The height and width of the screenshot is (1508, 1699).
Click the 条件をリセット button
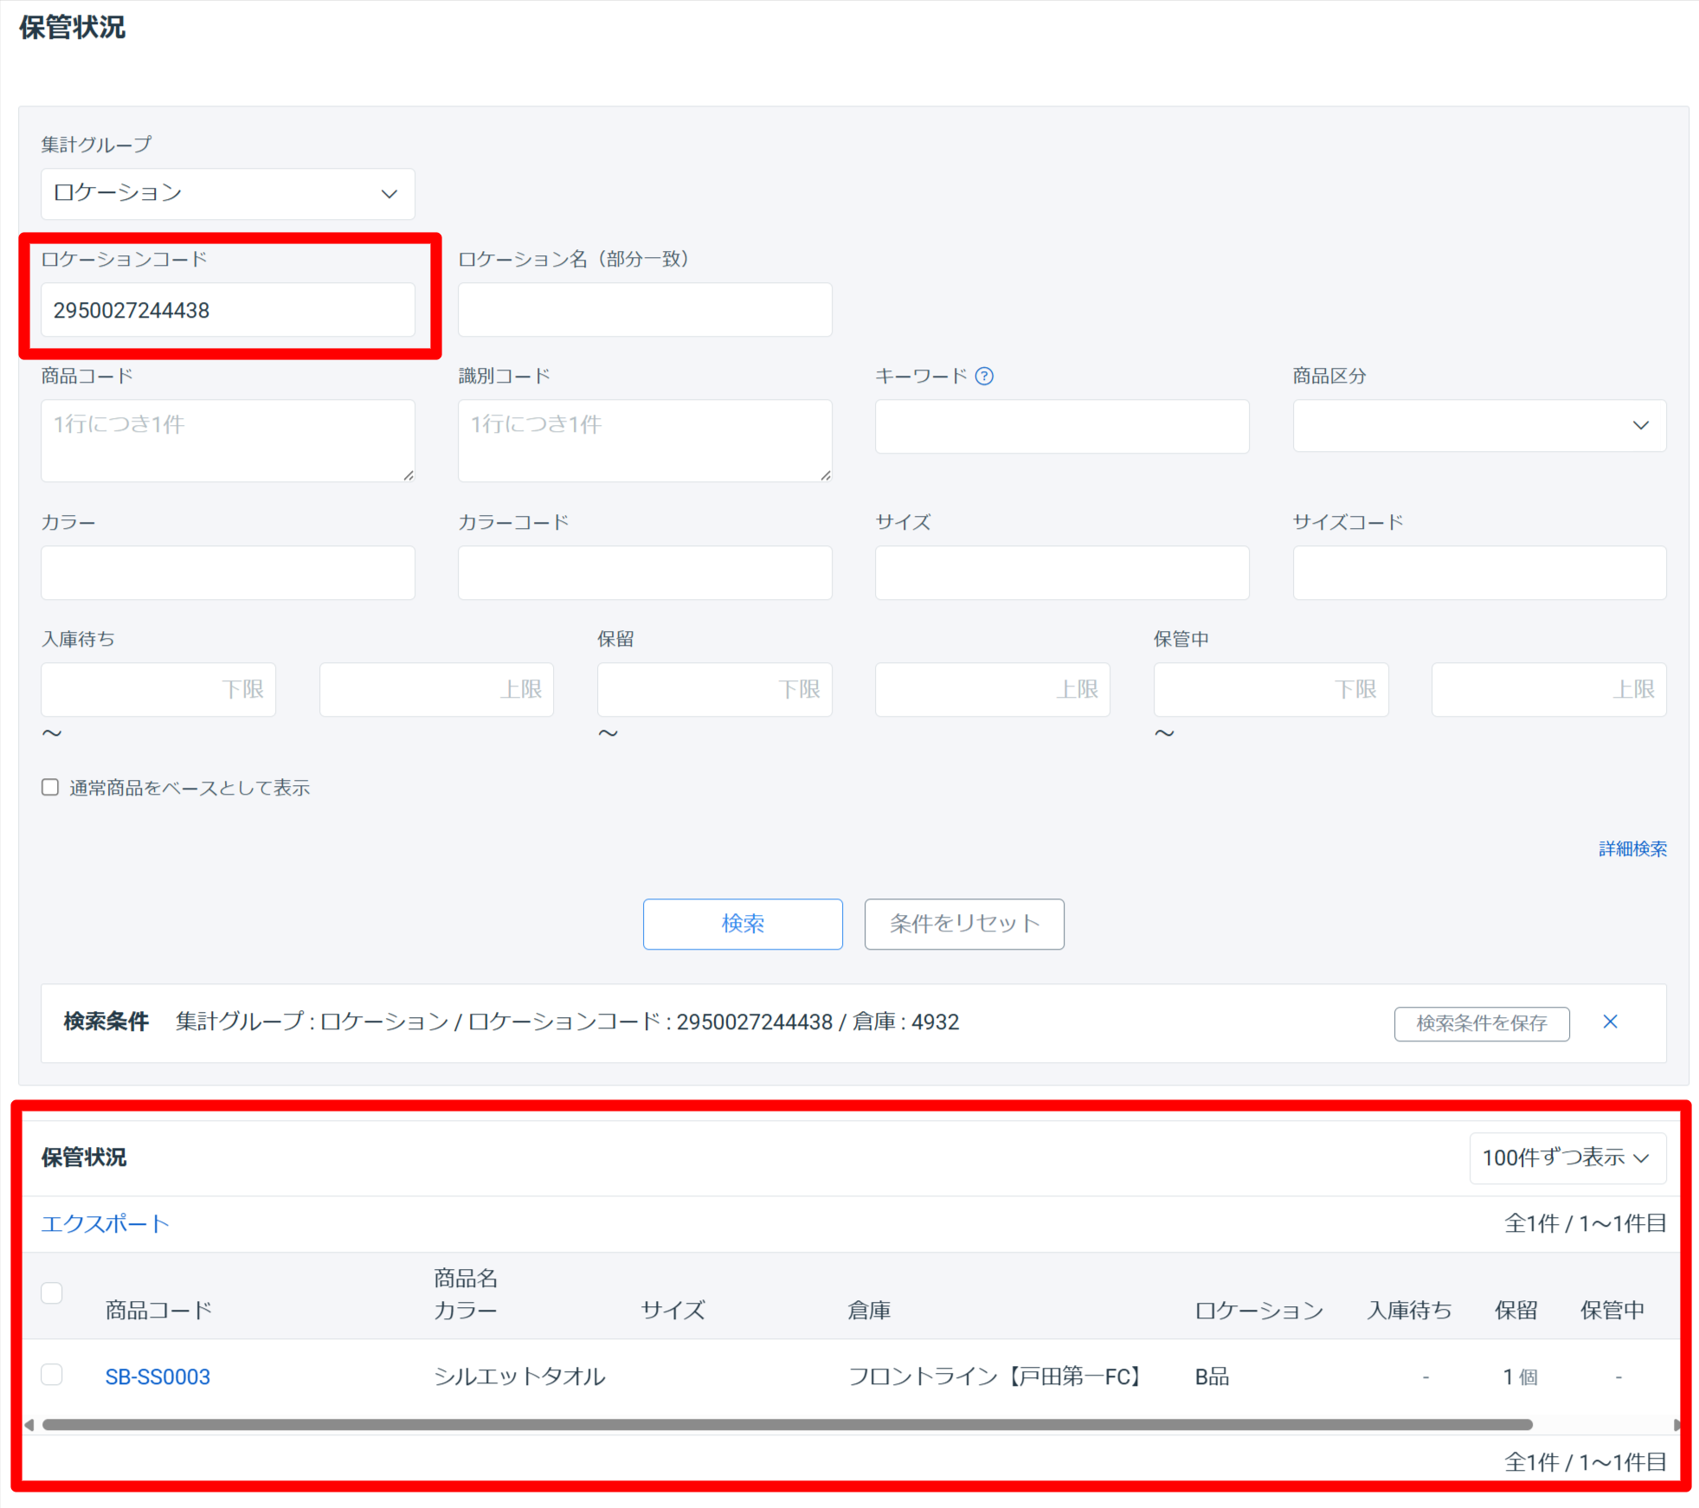pyautogui.click(x=964, y=924)
